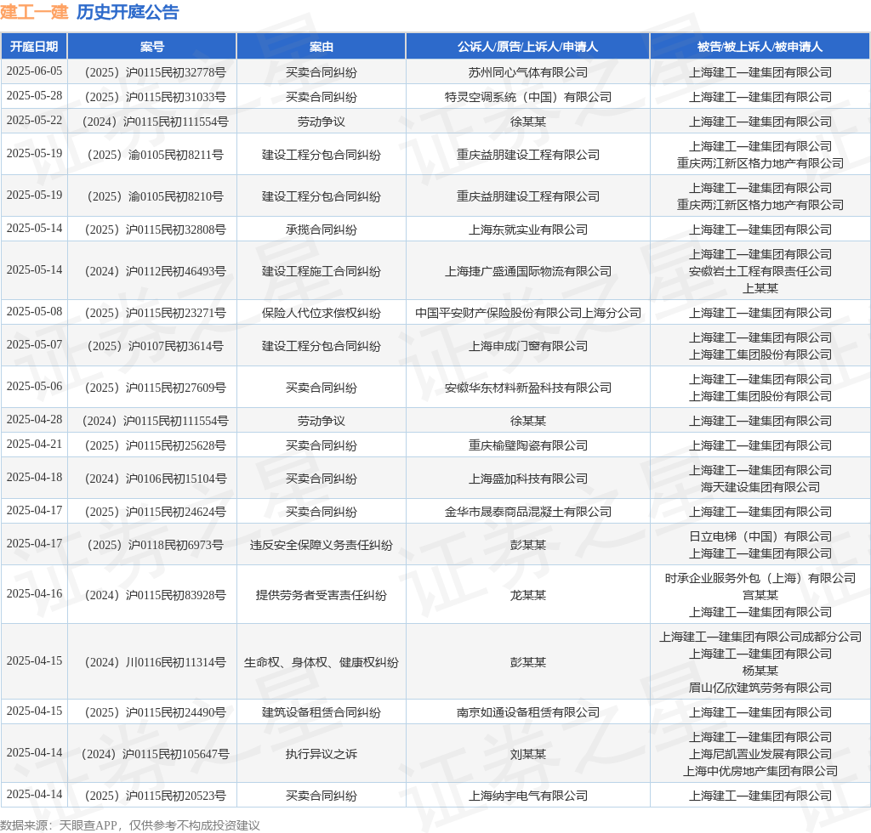Click date 2025-04-18
This screenshot has height=833, width=871.
click(34, 477)
